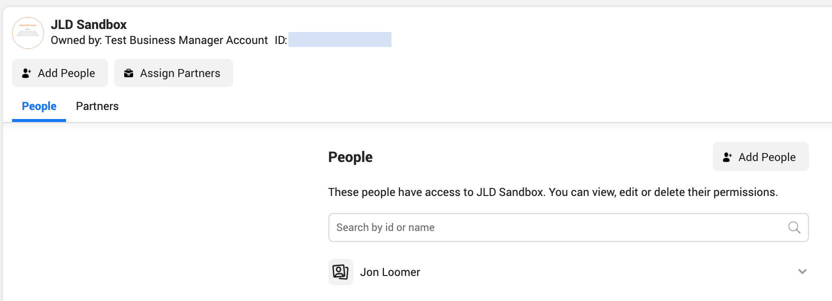
Task: Click the JLD Sandbox page profile picture
Action: tap(28, 33)
